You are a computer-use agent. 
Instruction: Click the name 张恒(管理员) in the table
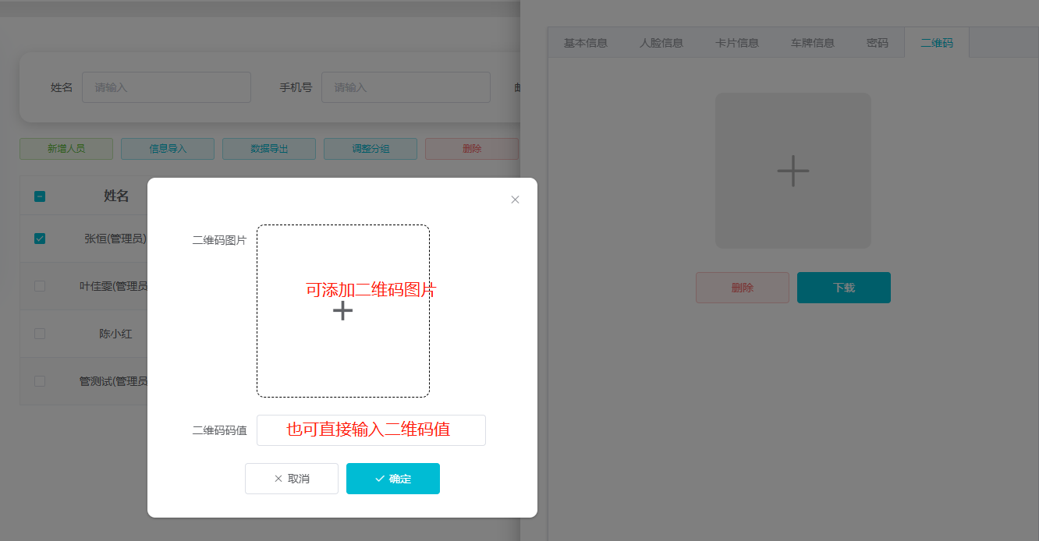[115, 239]
